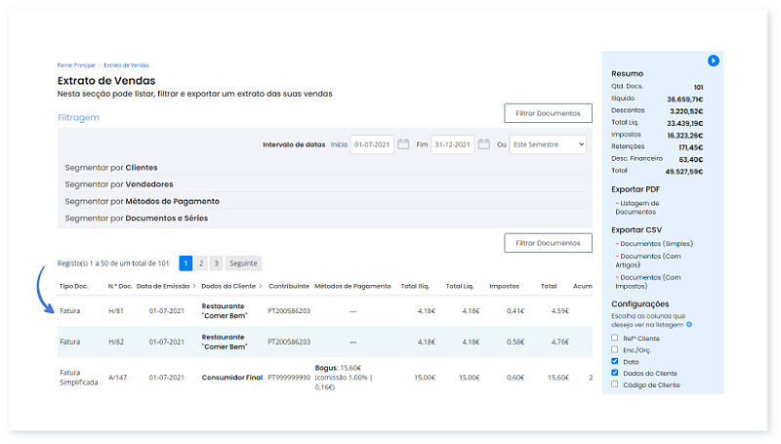781x444 pixels.
Task: Expand Dados do Cliente column header
Action: pyautogui.click(x=231, y=286)
